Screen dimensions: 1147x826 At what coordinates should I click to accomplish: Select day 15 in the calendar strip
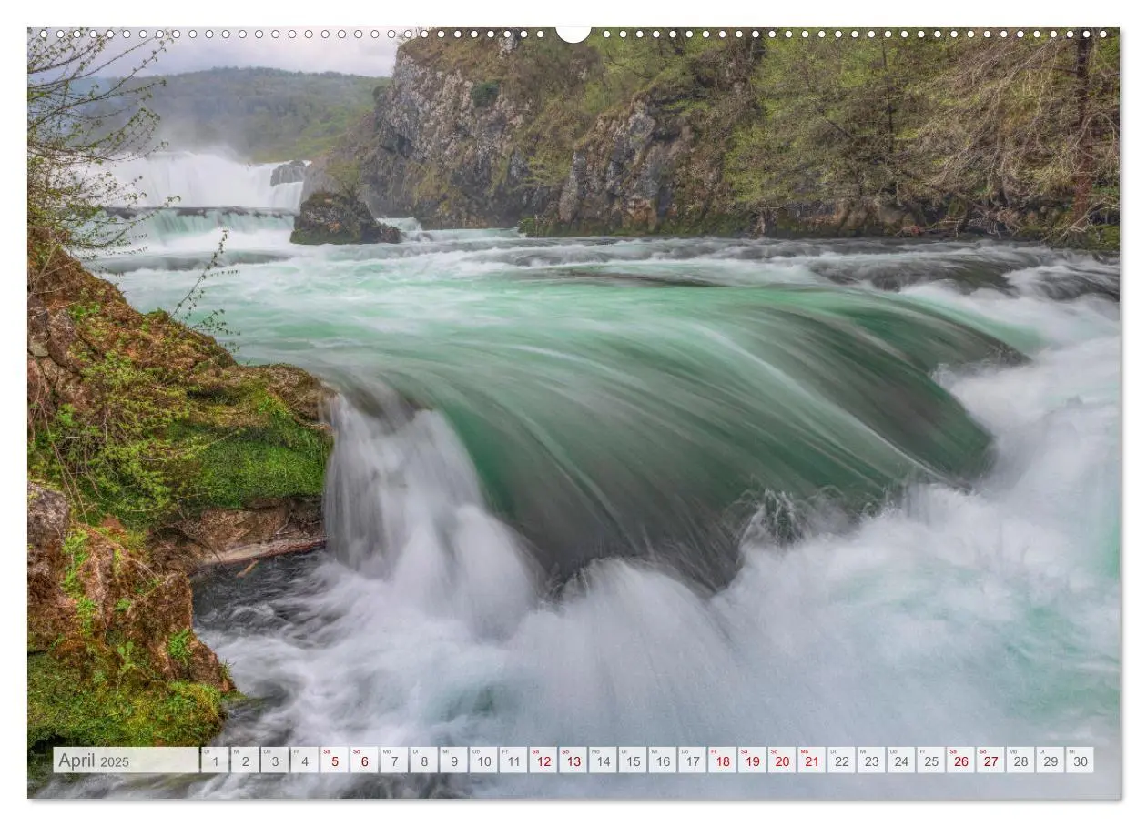pos(633,761)
